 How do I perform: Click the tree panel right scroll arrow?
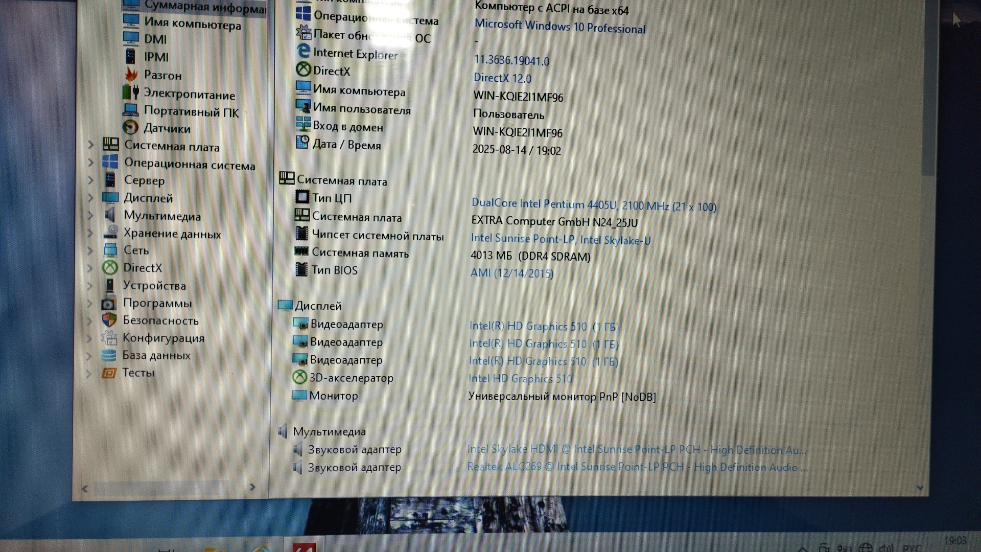point(252,487)
